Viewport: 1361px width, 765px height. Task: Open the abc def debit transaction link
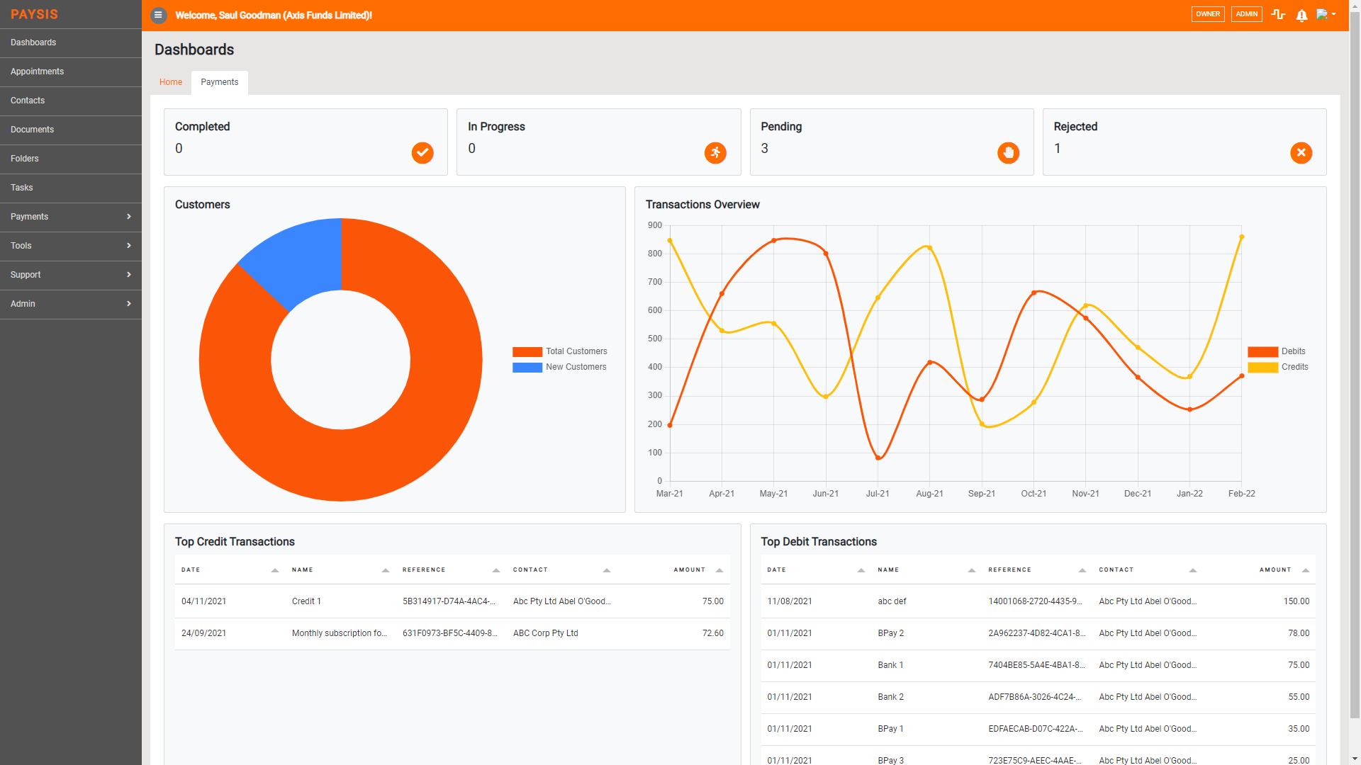891,601
